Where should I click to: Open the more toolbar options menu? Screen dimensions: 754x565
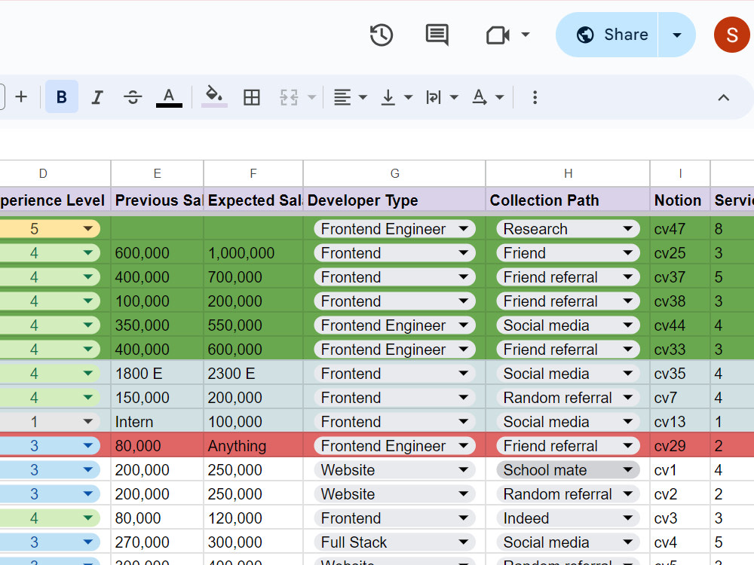[535, 97]
